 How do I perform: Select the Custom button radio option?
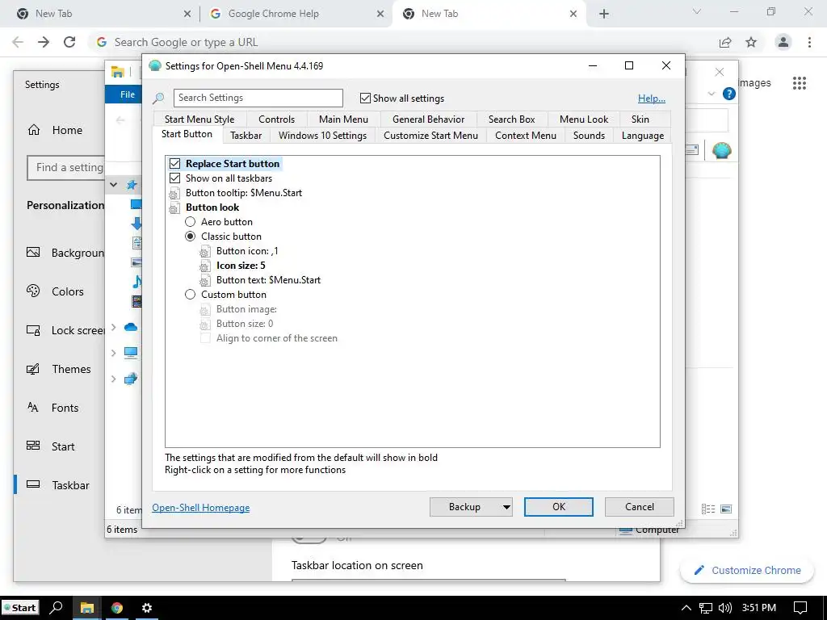[x=190, y=295]
